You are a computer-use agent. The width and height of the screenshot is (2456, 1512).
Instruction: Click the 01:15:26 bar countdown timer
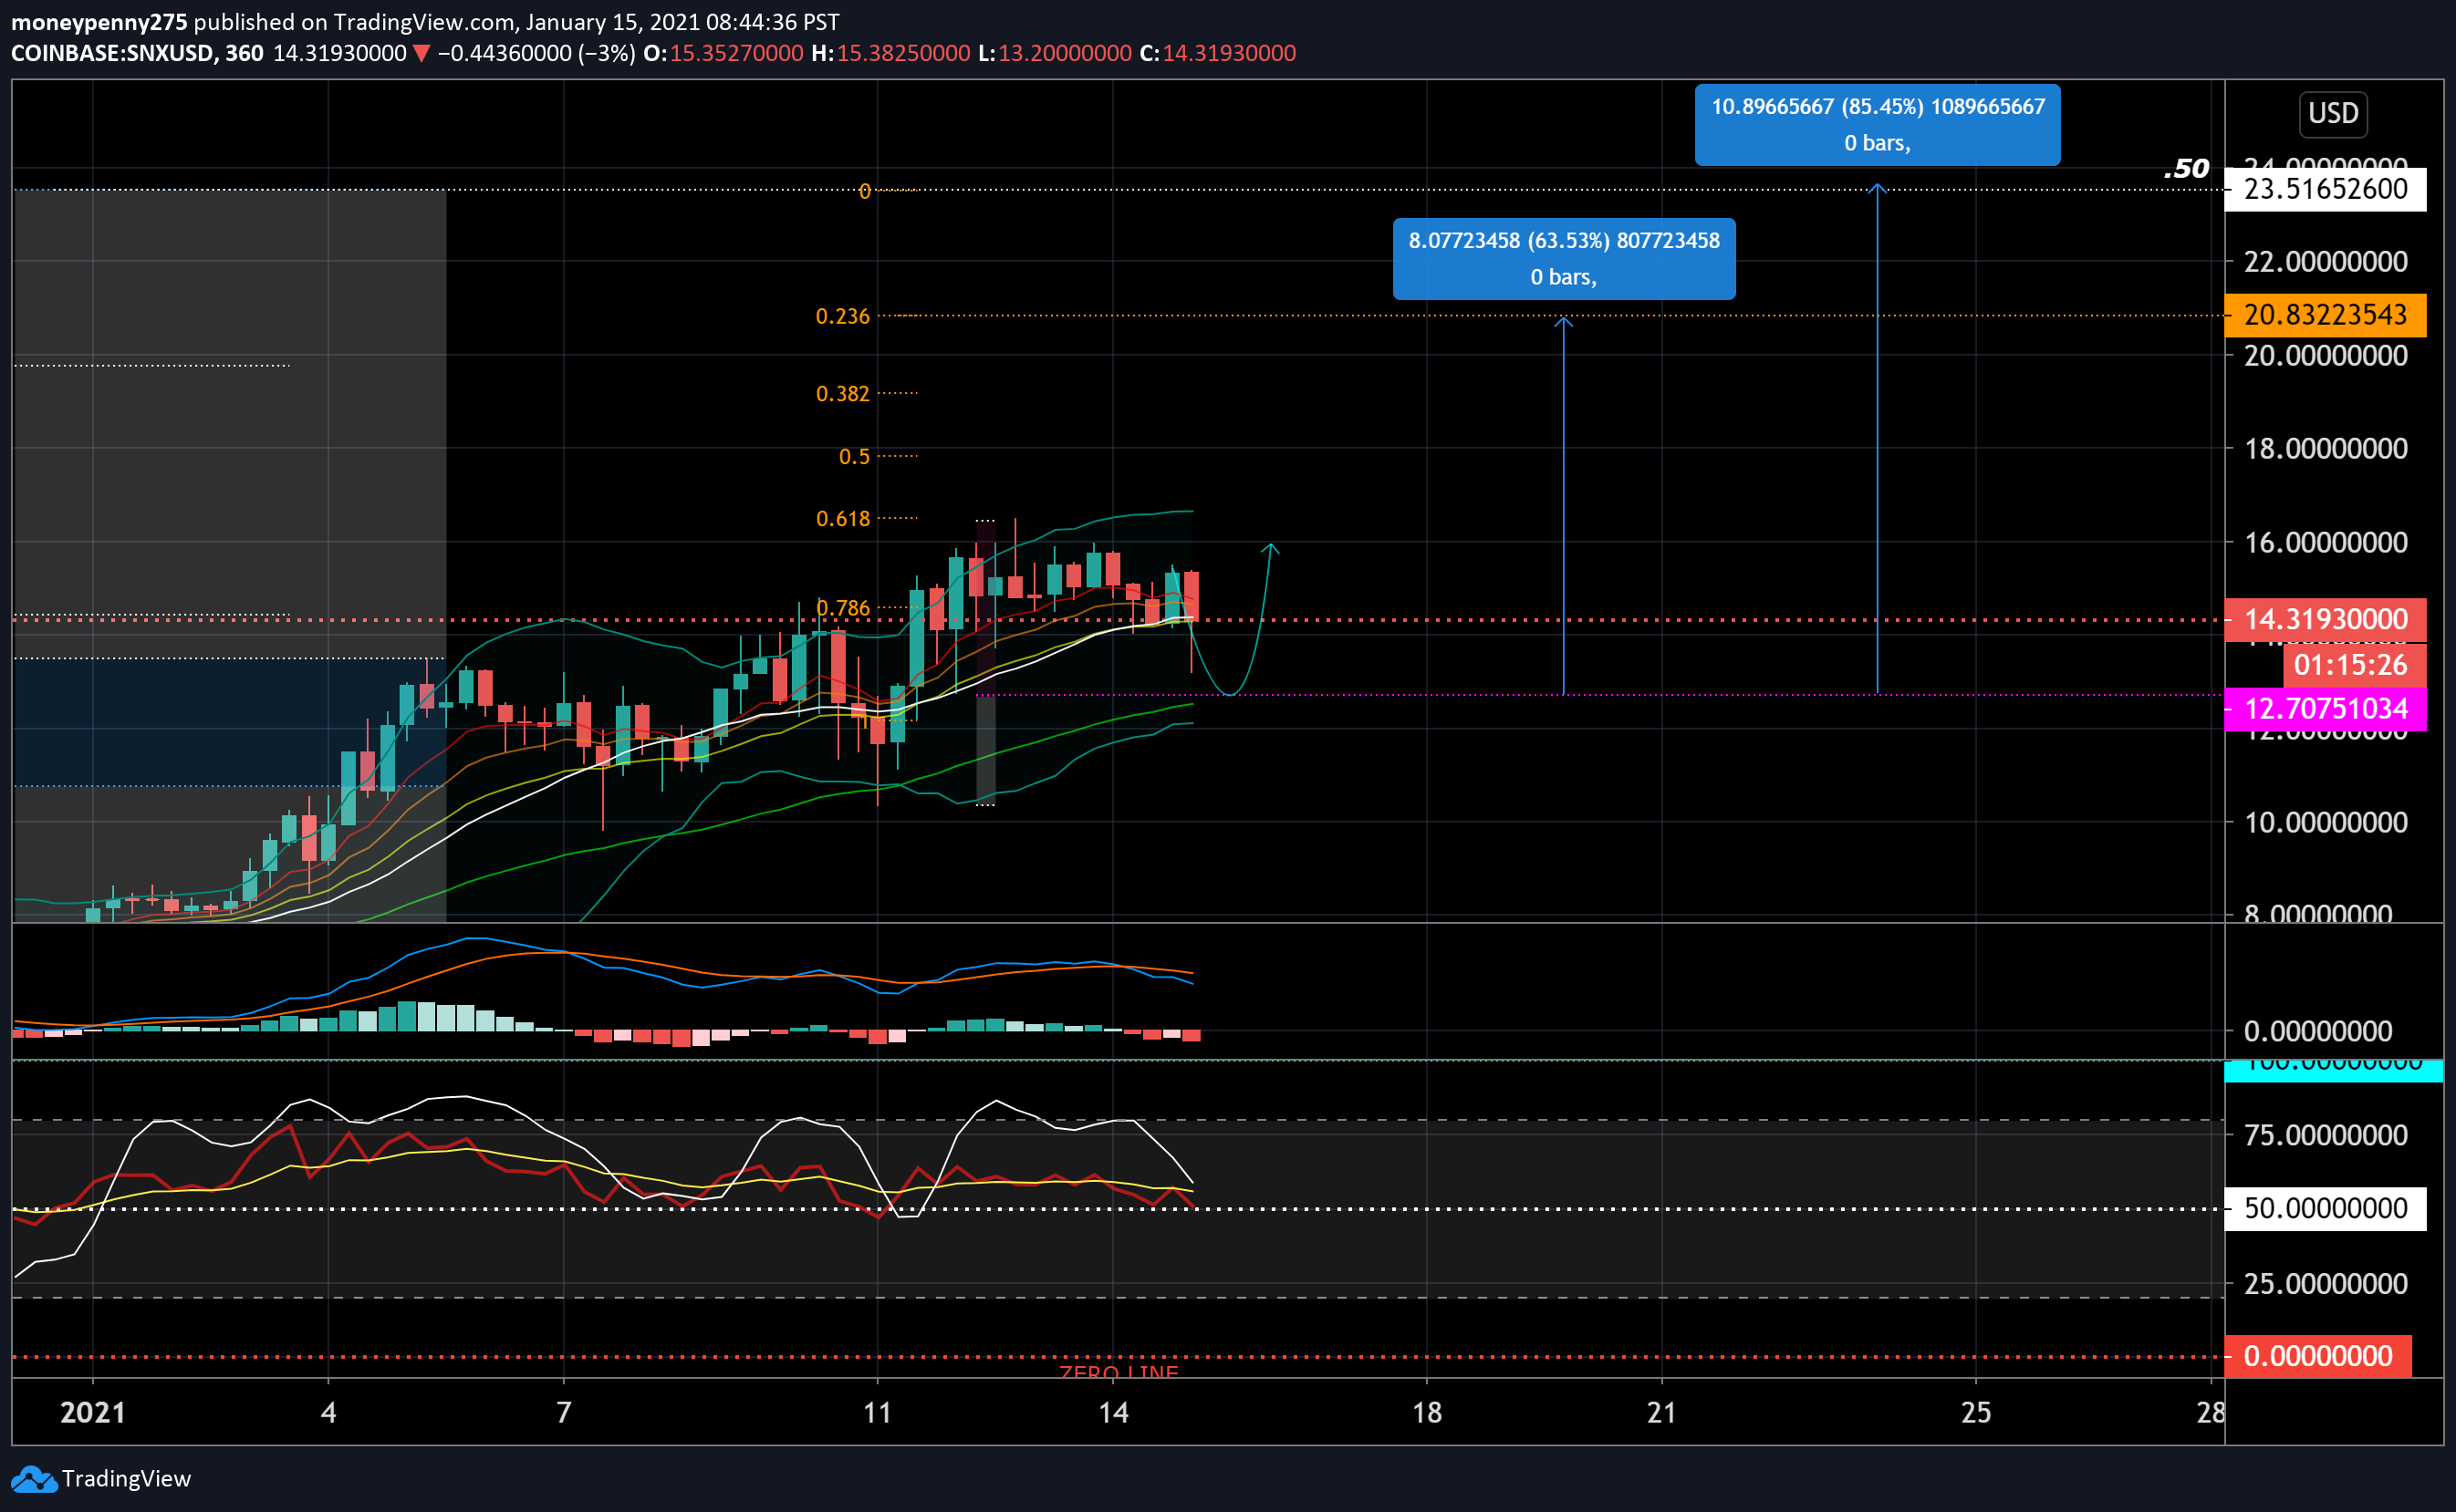[x=2354, y=665]
